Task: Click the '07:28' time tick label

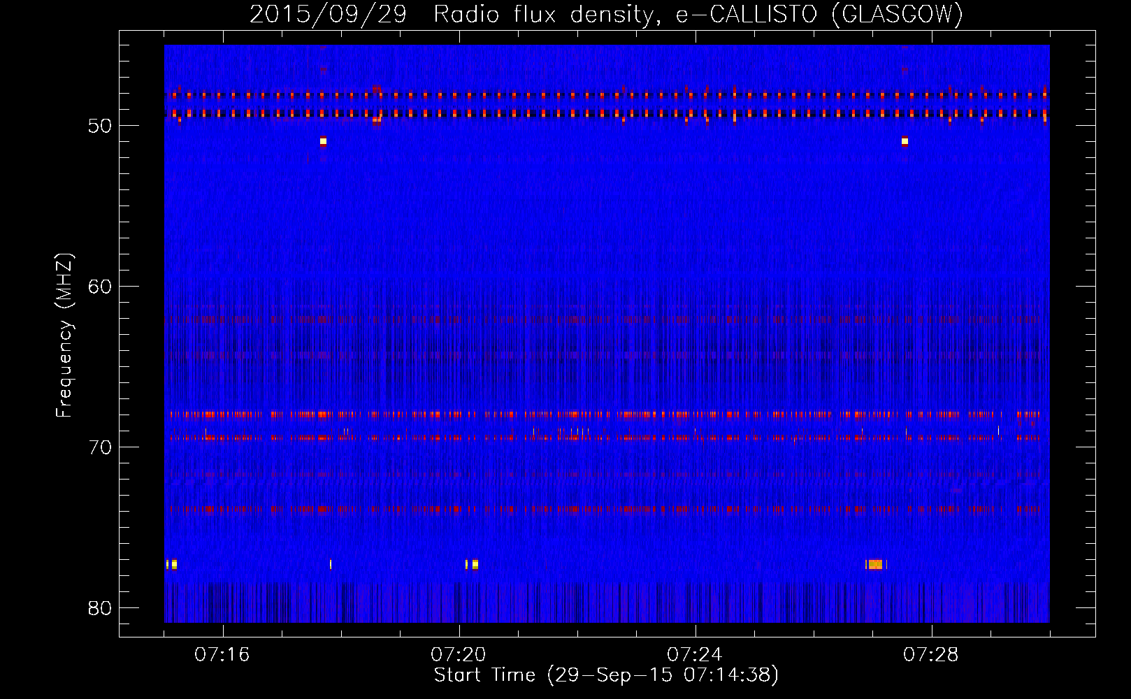Action: tap(931, 655)
